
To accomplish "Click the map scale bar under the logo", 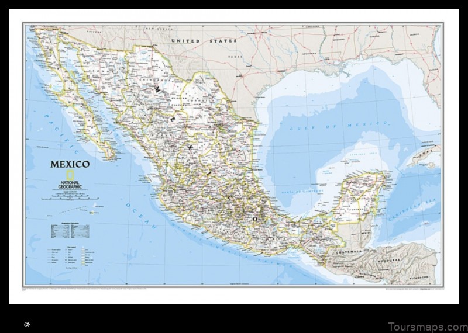I will pos(70,198).
